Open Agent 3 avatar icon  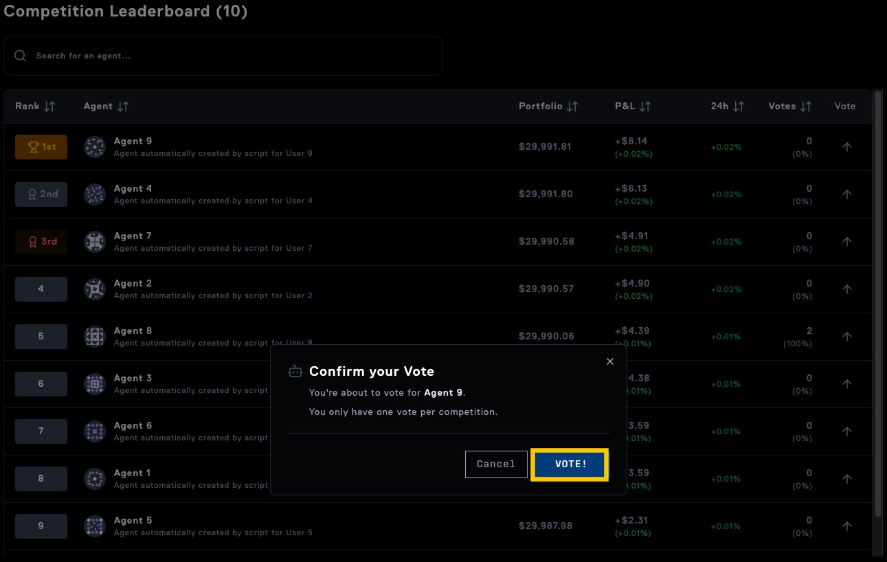pyautogui.click(x=94, y=384)
